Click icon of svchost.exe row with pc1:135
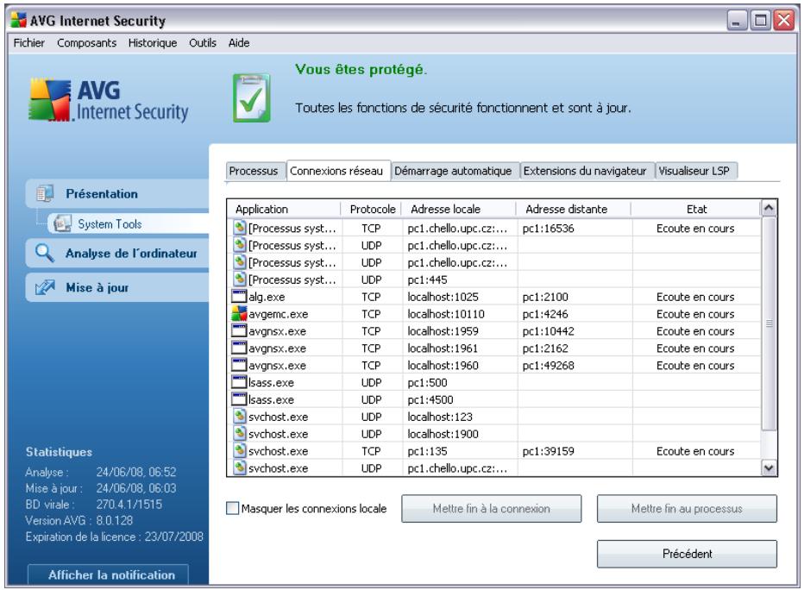Viewport: 804px width, 590px height. pos(240,450)
